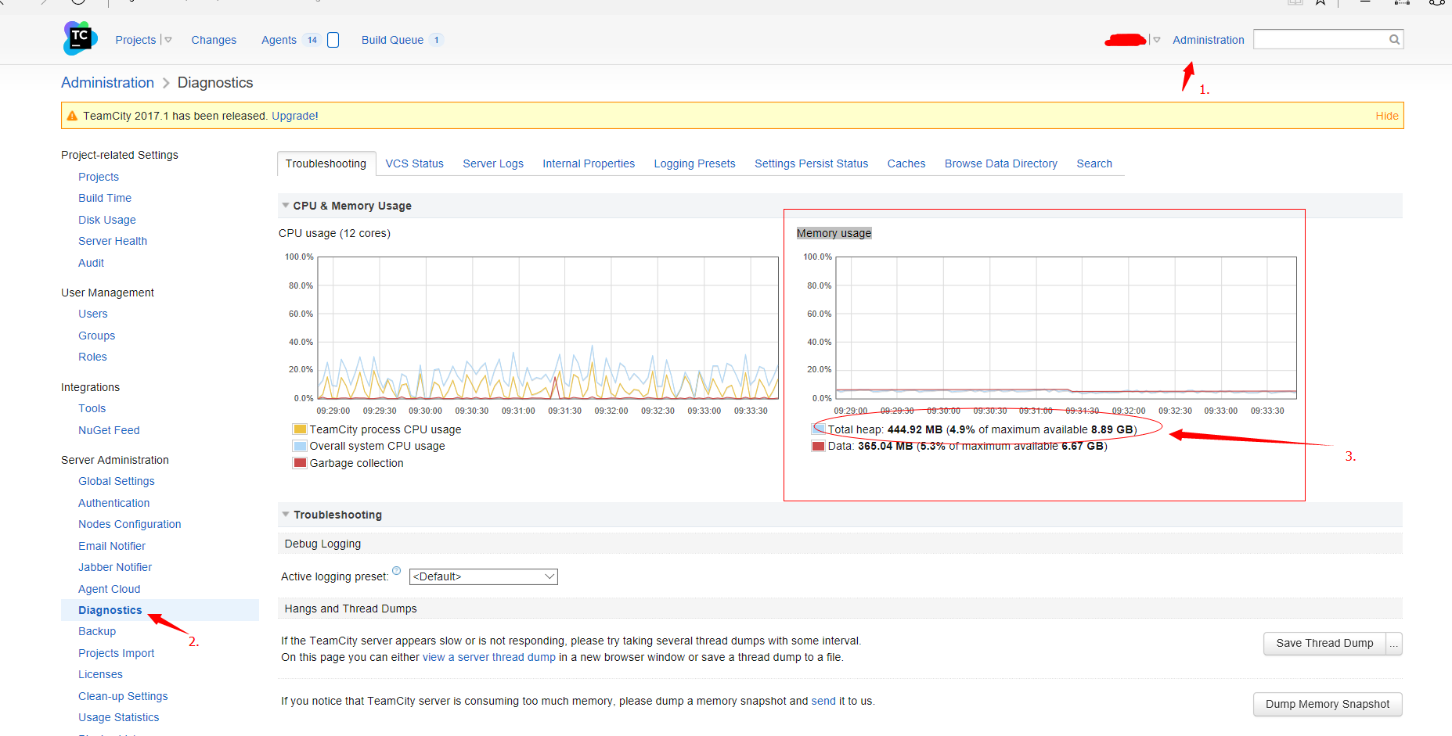The height and width of the screenshot is (736, 1452).
Task: Open Backup in the sidebar
Action: pos(97,631)
